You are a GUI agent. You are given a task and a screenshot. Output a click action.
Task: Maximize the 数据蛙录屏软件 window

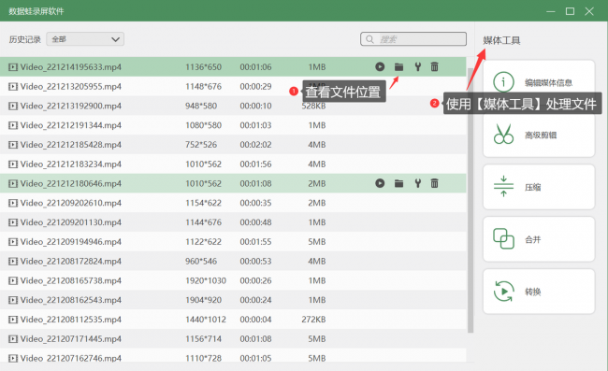(x=570, y=11)
